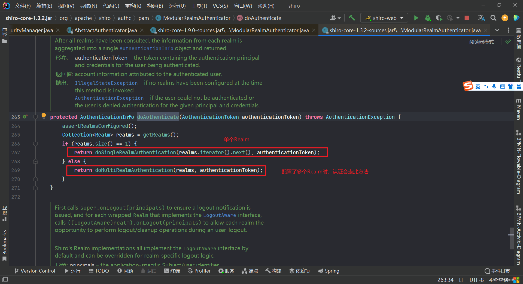Expand the profiler run options arrow
Image resolution: width=523 pixels, height=284 pixels.
458,18
